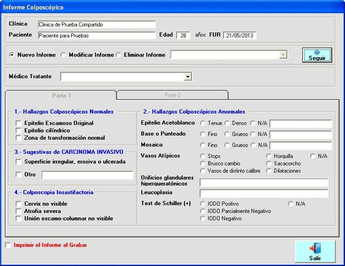
Task: Select Horquilla option
Action: [x=268, y=156]
